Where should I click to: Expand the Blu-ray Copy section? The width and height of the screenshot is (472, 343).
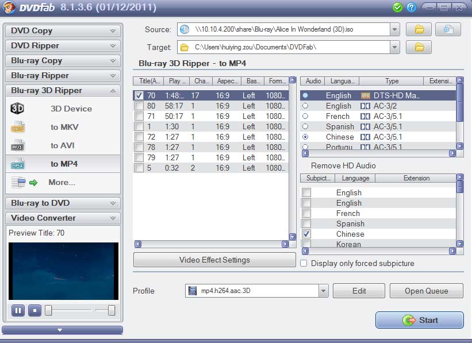pos(63,60)
